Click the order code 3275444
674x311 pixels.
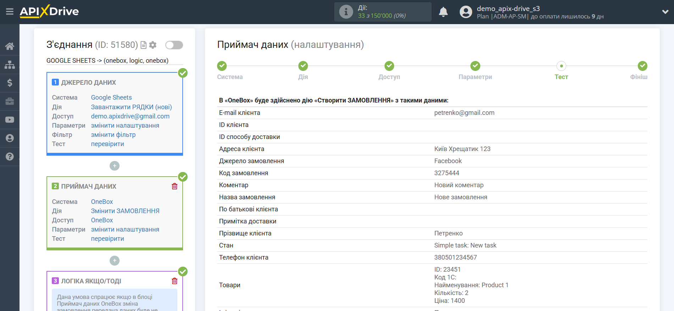447,173
